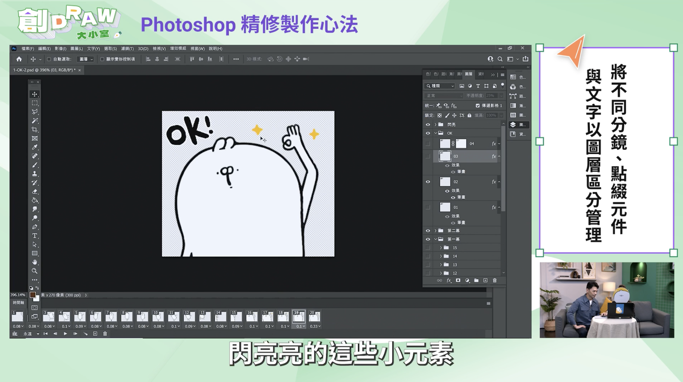Duplicate selected frame in timeline
Image resolution: width=683 pixels, height=382 pixels.
(x=95, y=334)
